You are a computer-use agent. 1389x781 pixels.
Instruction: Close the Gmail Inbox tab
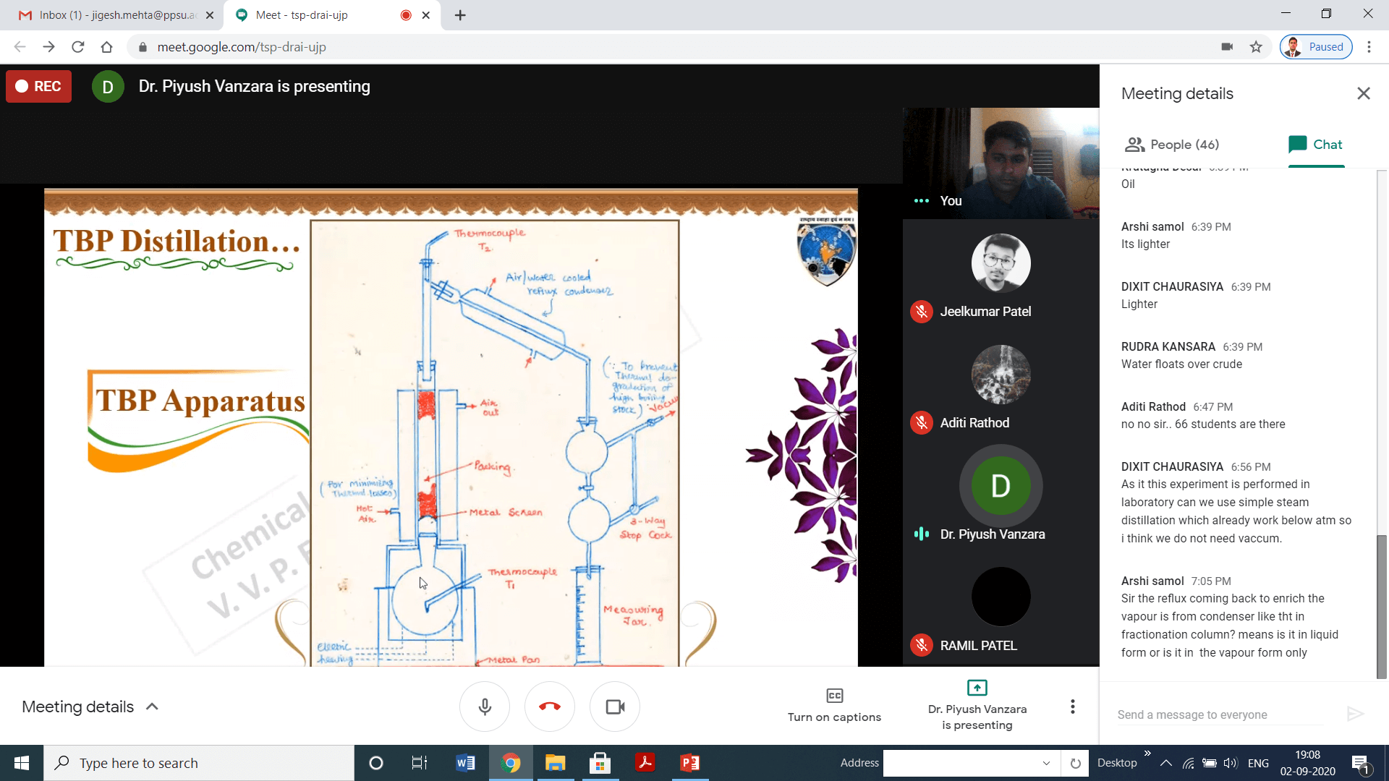coord(210,15)
